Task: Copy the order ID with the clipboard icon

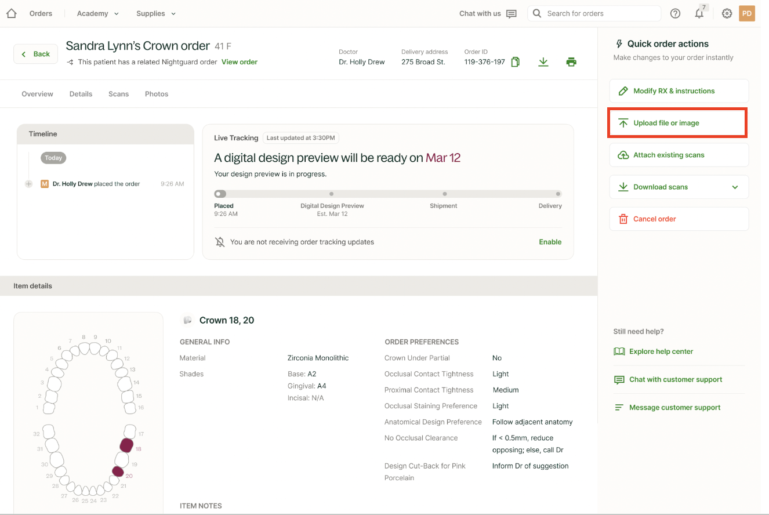Action: coord(515,62)
